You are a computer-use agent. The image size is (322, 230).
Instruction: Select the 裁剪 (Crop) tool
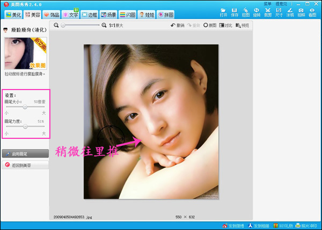click(267, 12)
